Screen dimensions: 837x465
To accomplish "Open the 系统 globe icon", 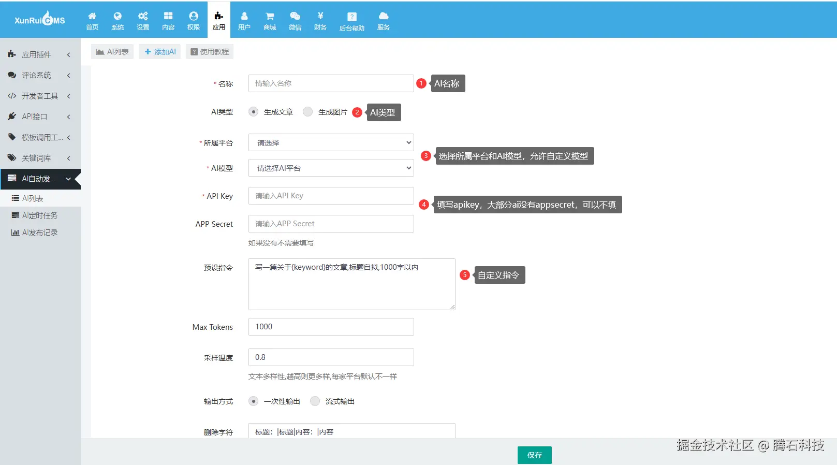I will point(118,16).
